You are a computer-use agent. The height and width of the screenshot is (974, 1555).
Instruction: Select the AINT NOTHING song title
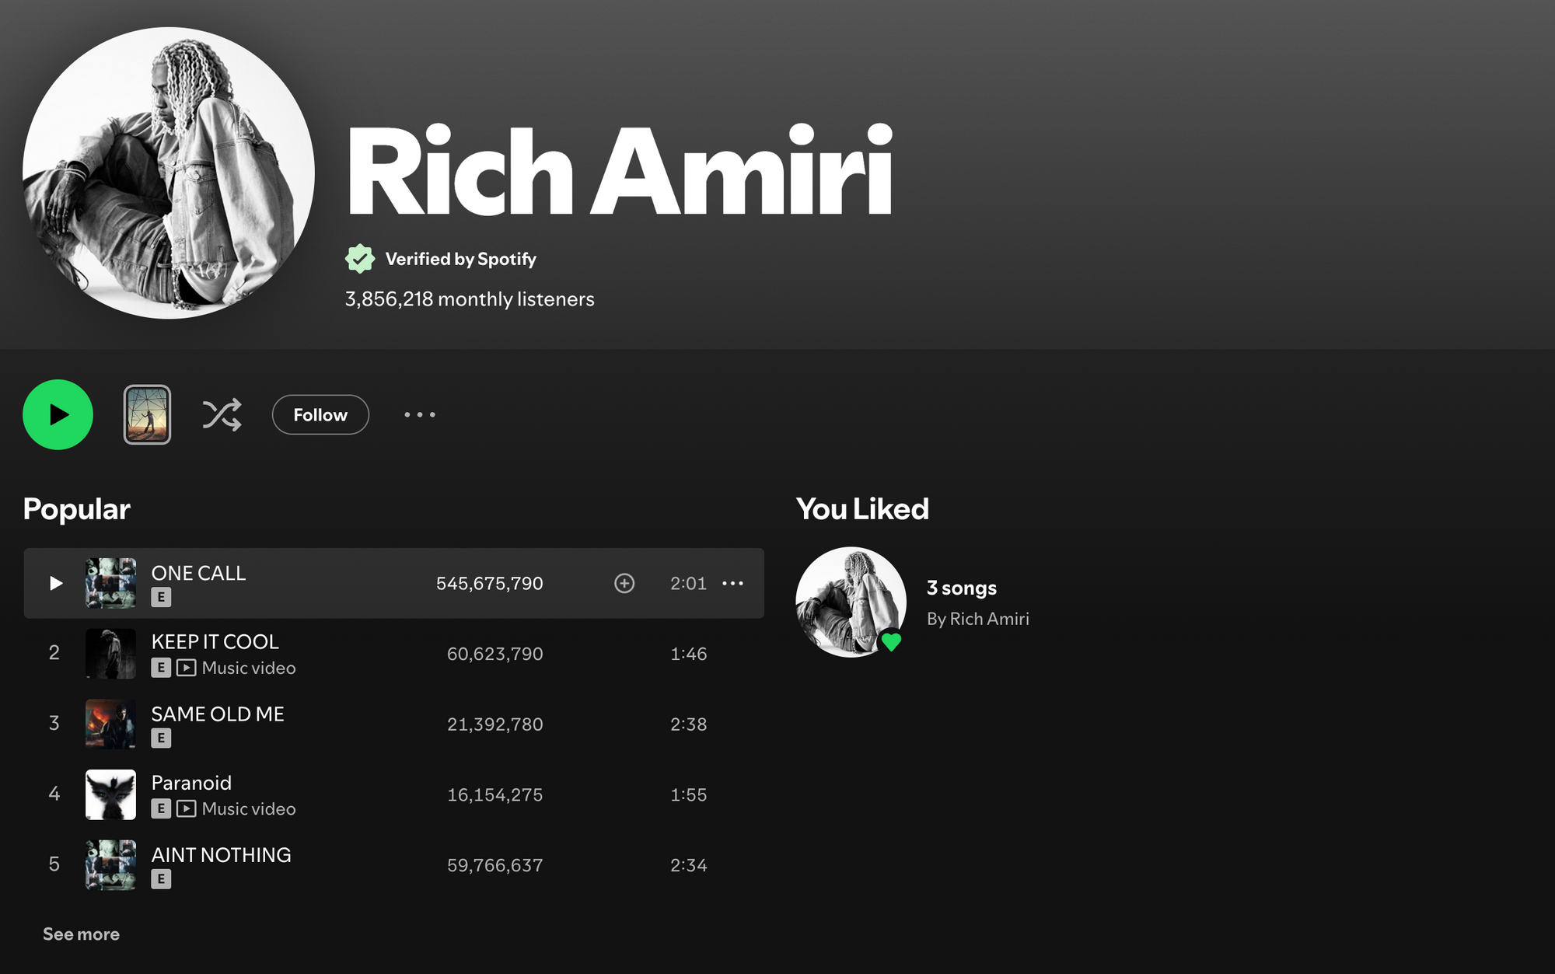click(x=221, y=854)
